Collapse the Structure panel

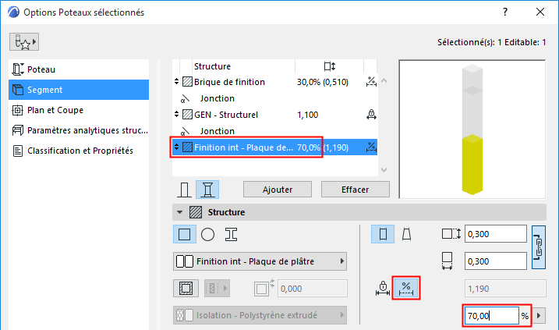(x=181, y=212)
